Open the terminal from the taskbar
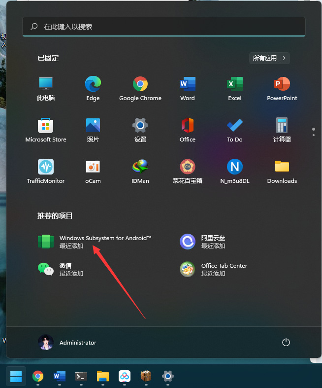 coord(81,376)
